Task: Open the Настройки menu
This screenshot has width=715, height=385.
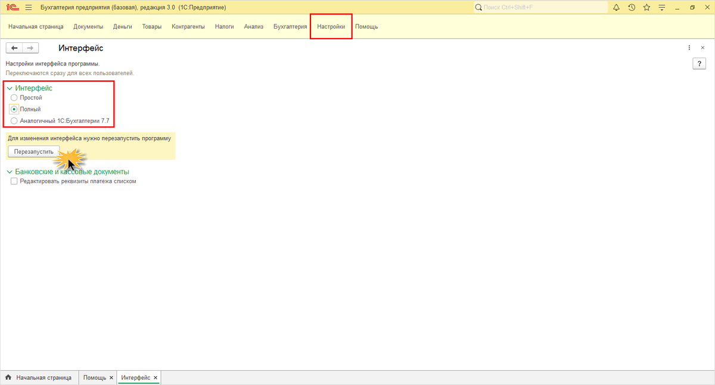Action: click(x=331, y=27)
